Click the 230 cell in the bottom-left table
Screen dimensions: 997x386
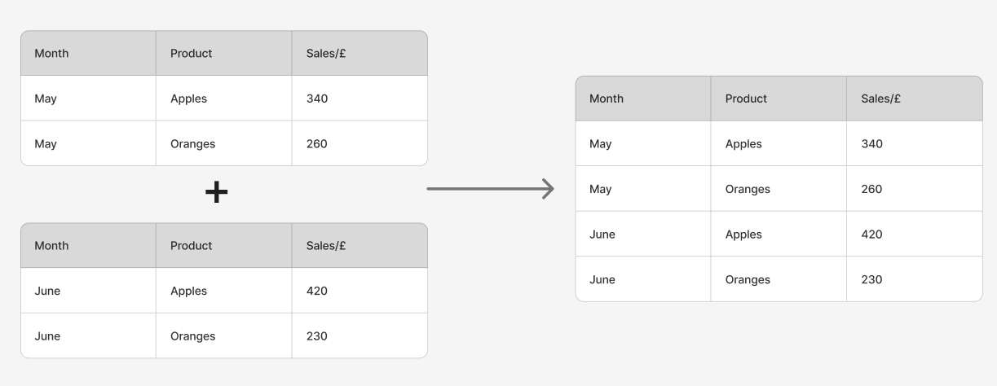(317, 336)
